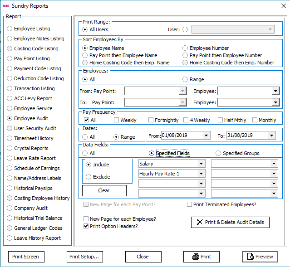Select sort by Employee Number

185,48
